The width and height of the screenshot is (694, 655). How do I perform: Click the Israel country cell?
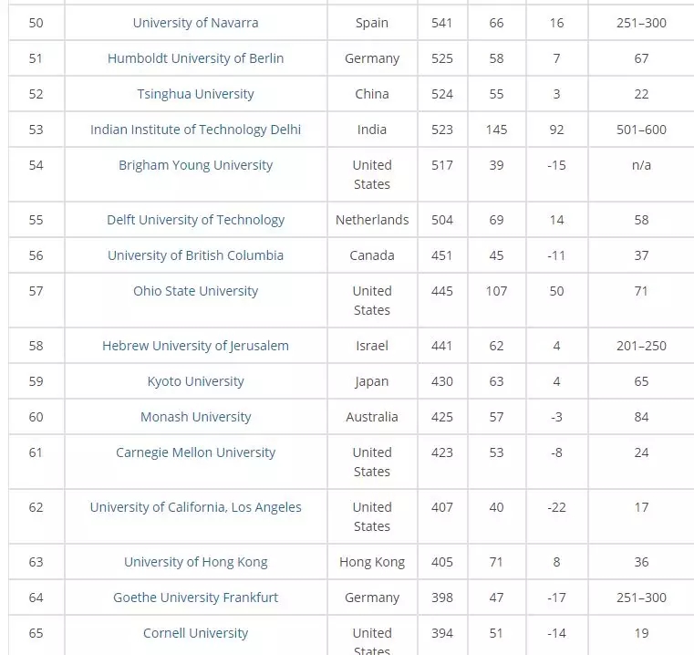[x=372, y=346]
